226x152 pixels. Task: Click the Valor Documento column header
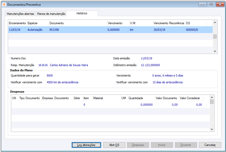(x=166, y=98)
